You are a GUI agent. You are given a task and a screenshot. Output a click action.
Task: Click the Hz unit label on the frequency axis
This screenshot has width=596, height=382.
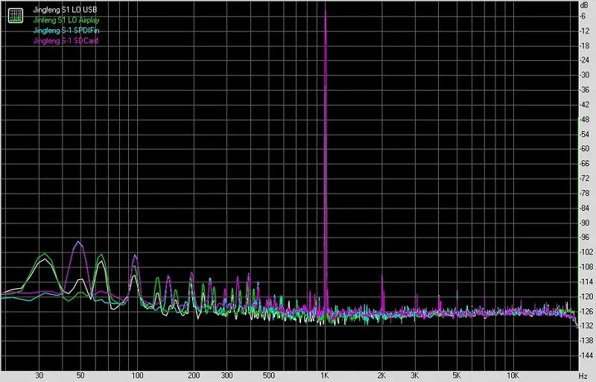(x=583, y=376)
